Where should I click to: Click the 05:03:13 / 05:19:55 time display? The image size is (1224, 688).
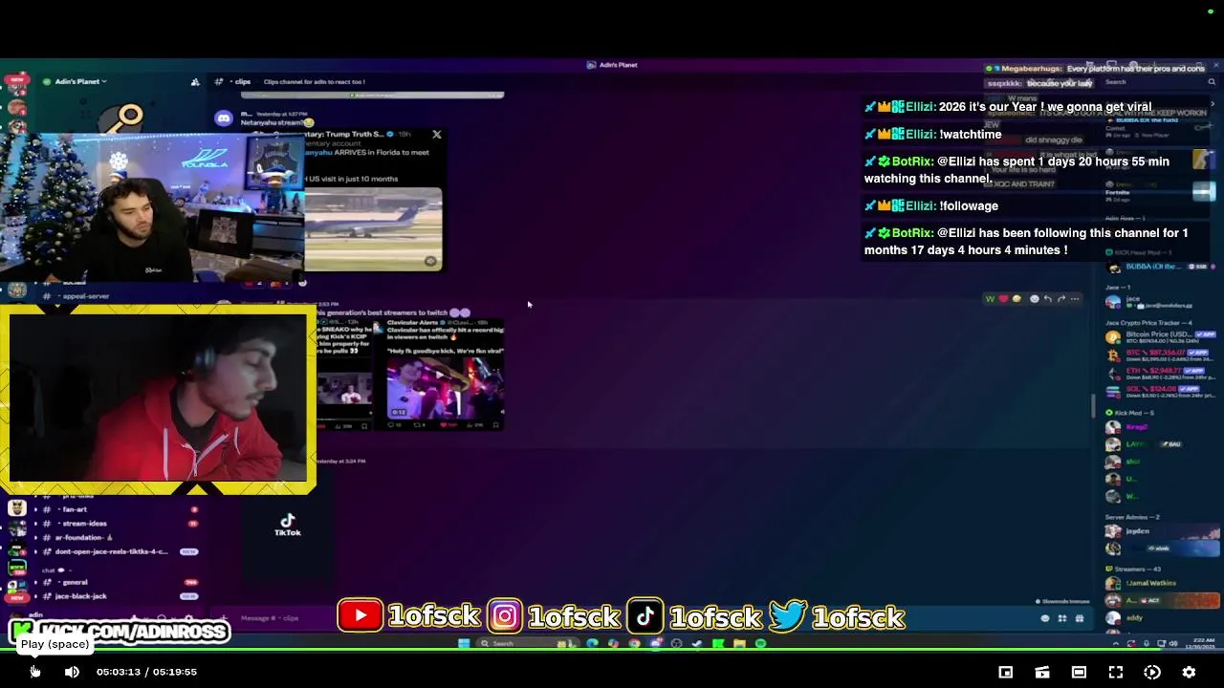146,672
